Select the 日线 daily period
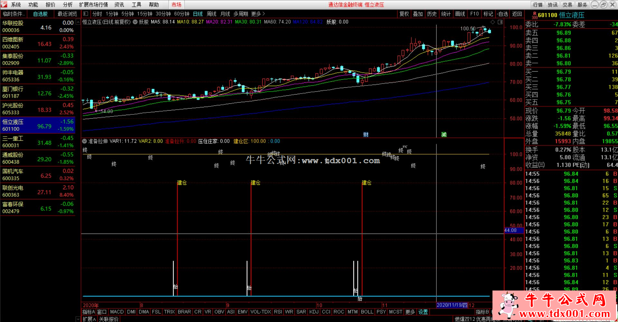Screen dimensions: 618x322 [198, 14]
